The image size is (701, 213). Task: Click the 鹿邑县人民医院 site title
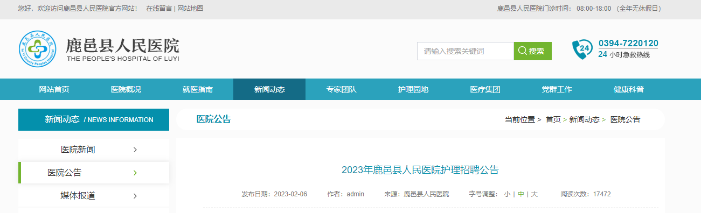(x=123, y=45)
